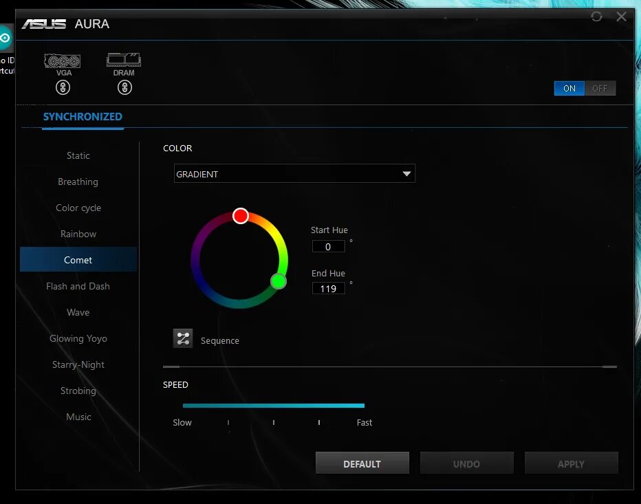Click the green end hue handle

click(279, 281)
